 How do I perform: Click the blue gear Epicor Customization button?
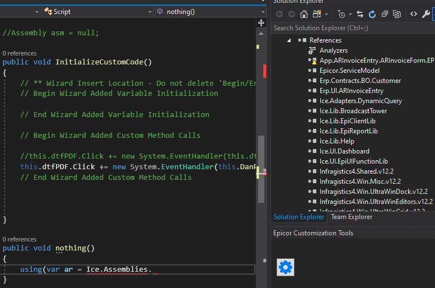point(286,267)
